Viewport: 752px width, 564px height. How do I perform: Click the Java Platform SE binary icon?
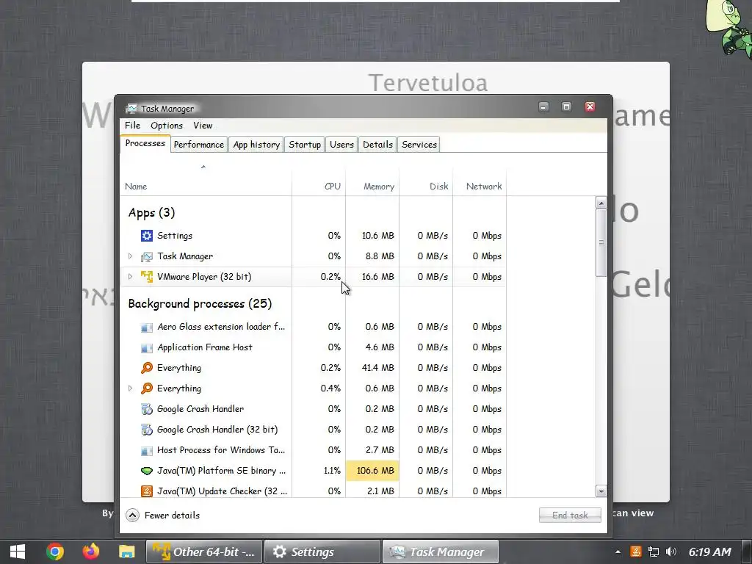[x=147, y=471]
